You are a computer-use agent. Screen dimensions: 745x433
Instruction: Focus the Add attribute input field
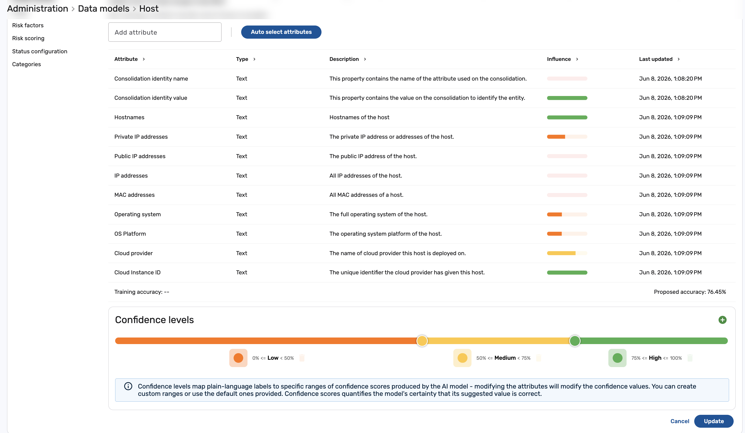pyautogui.click(x=165, y=32)
